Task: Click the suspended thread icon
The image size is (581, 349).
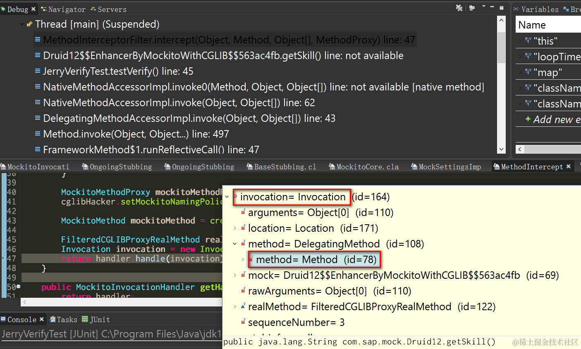Action: [x=29, y=24]
